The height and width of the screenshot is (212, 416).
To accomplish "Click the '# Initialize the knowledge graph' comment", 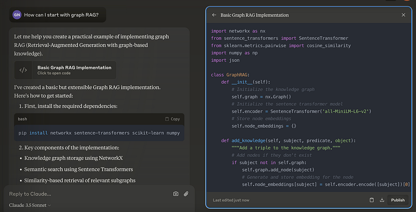I will point(273,89).
